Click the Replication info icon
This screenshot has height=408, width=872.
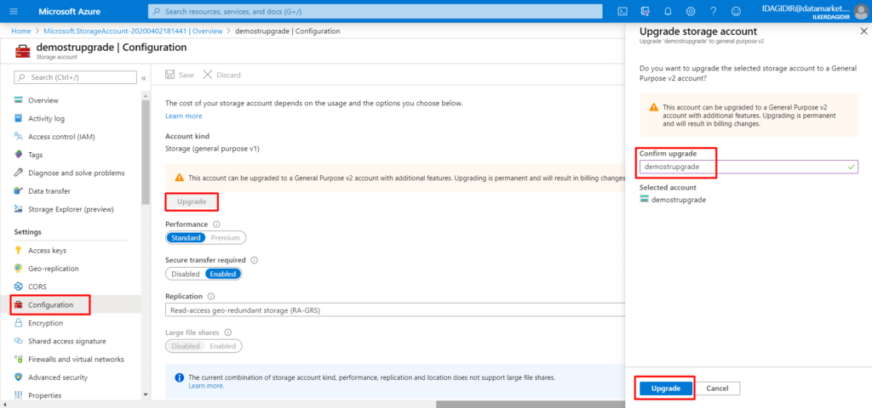211,296
